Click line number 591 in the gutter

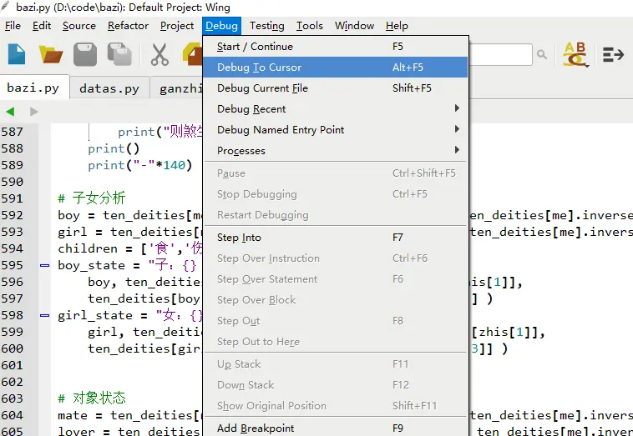[x=13, y=198]
